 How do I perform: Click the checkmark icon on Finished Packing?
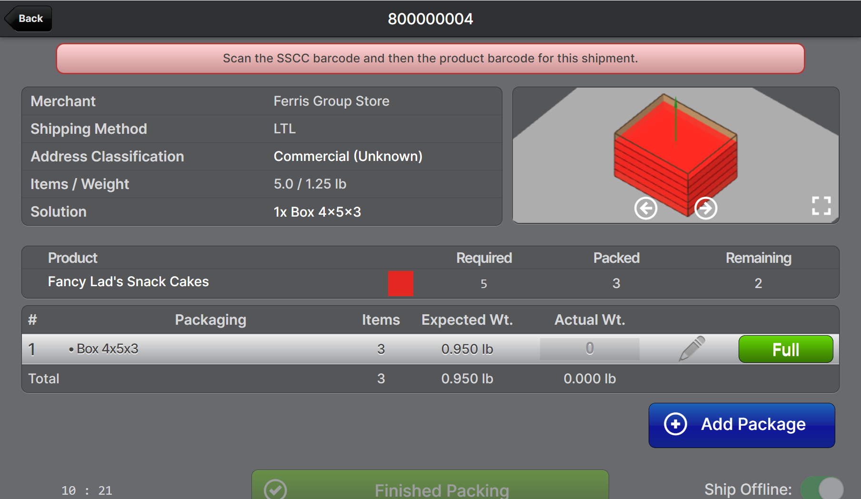(x=275, y=489)
